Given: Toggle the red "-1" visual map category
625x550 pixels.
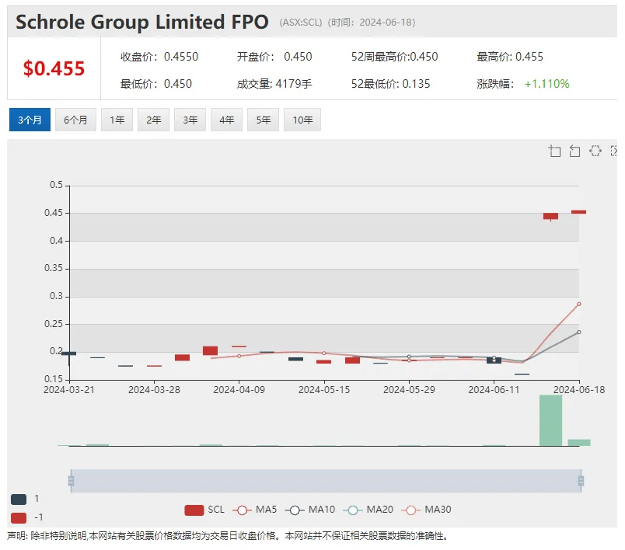Looking at the screenshot, I should [x=19, y=517].
